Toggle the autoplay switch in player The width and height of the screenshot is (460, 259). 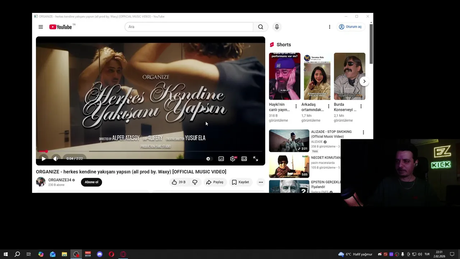(x=209, y=159)
